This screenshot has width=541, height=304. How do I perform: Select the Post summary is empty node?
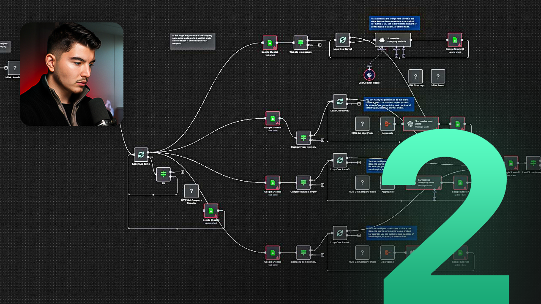[x=303, y=138]
